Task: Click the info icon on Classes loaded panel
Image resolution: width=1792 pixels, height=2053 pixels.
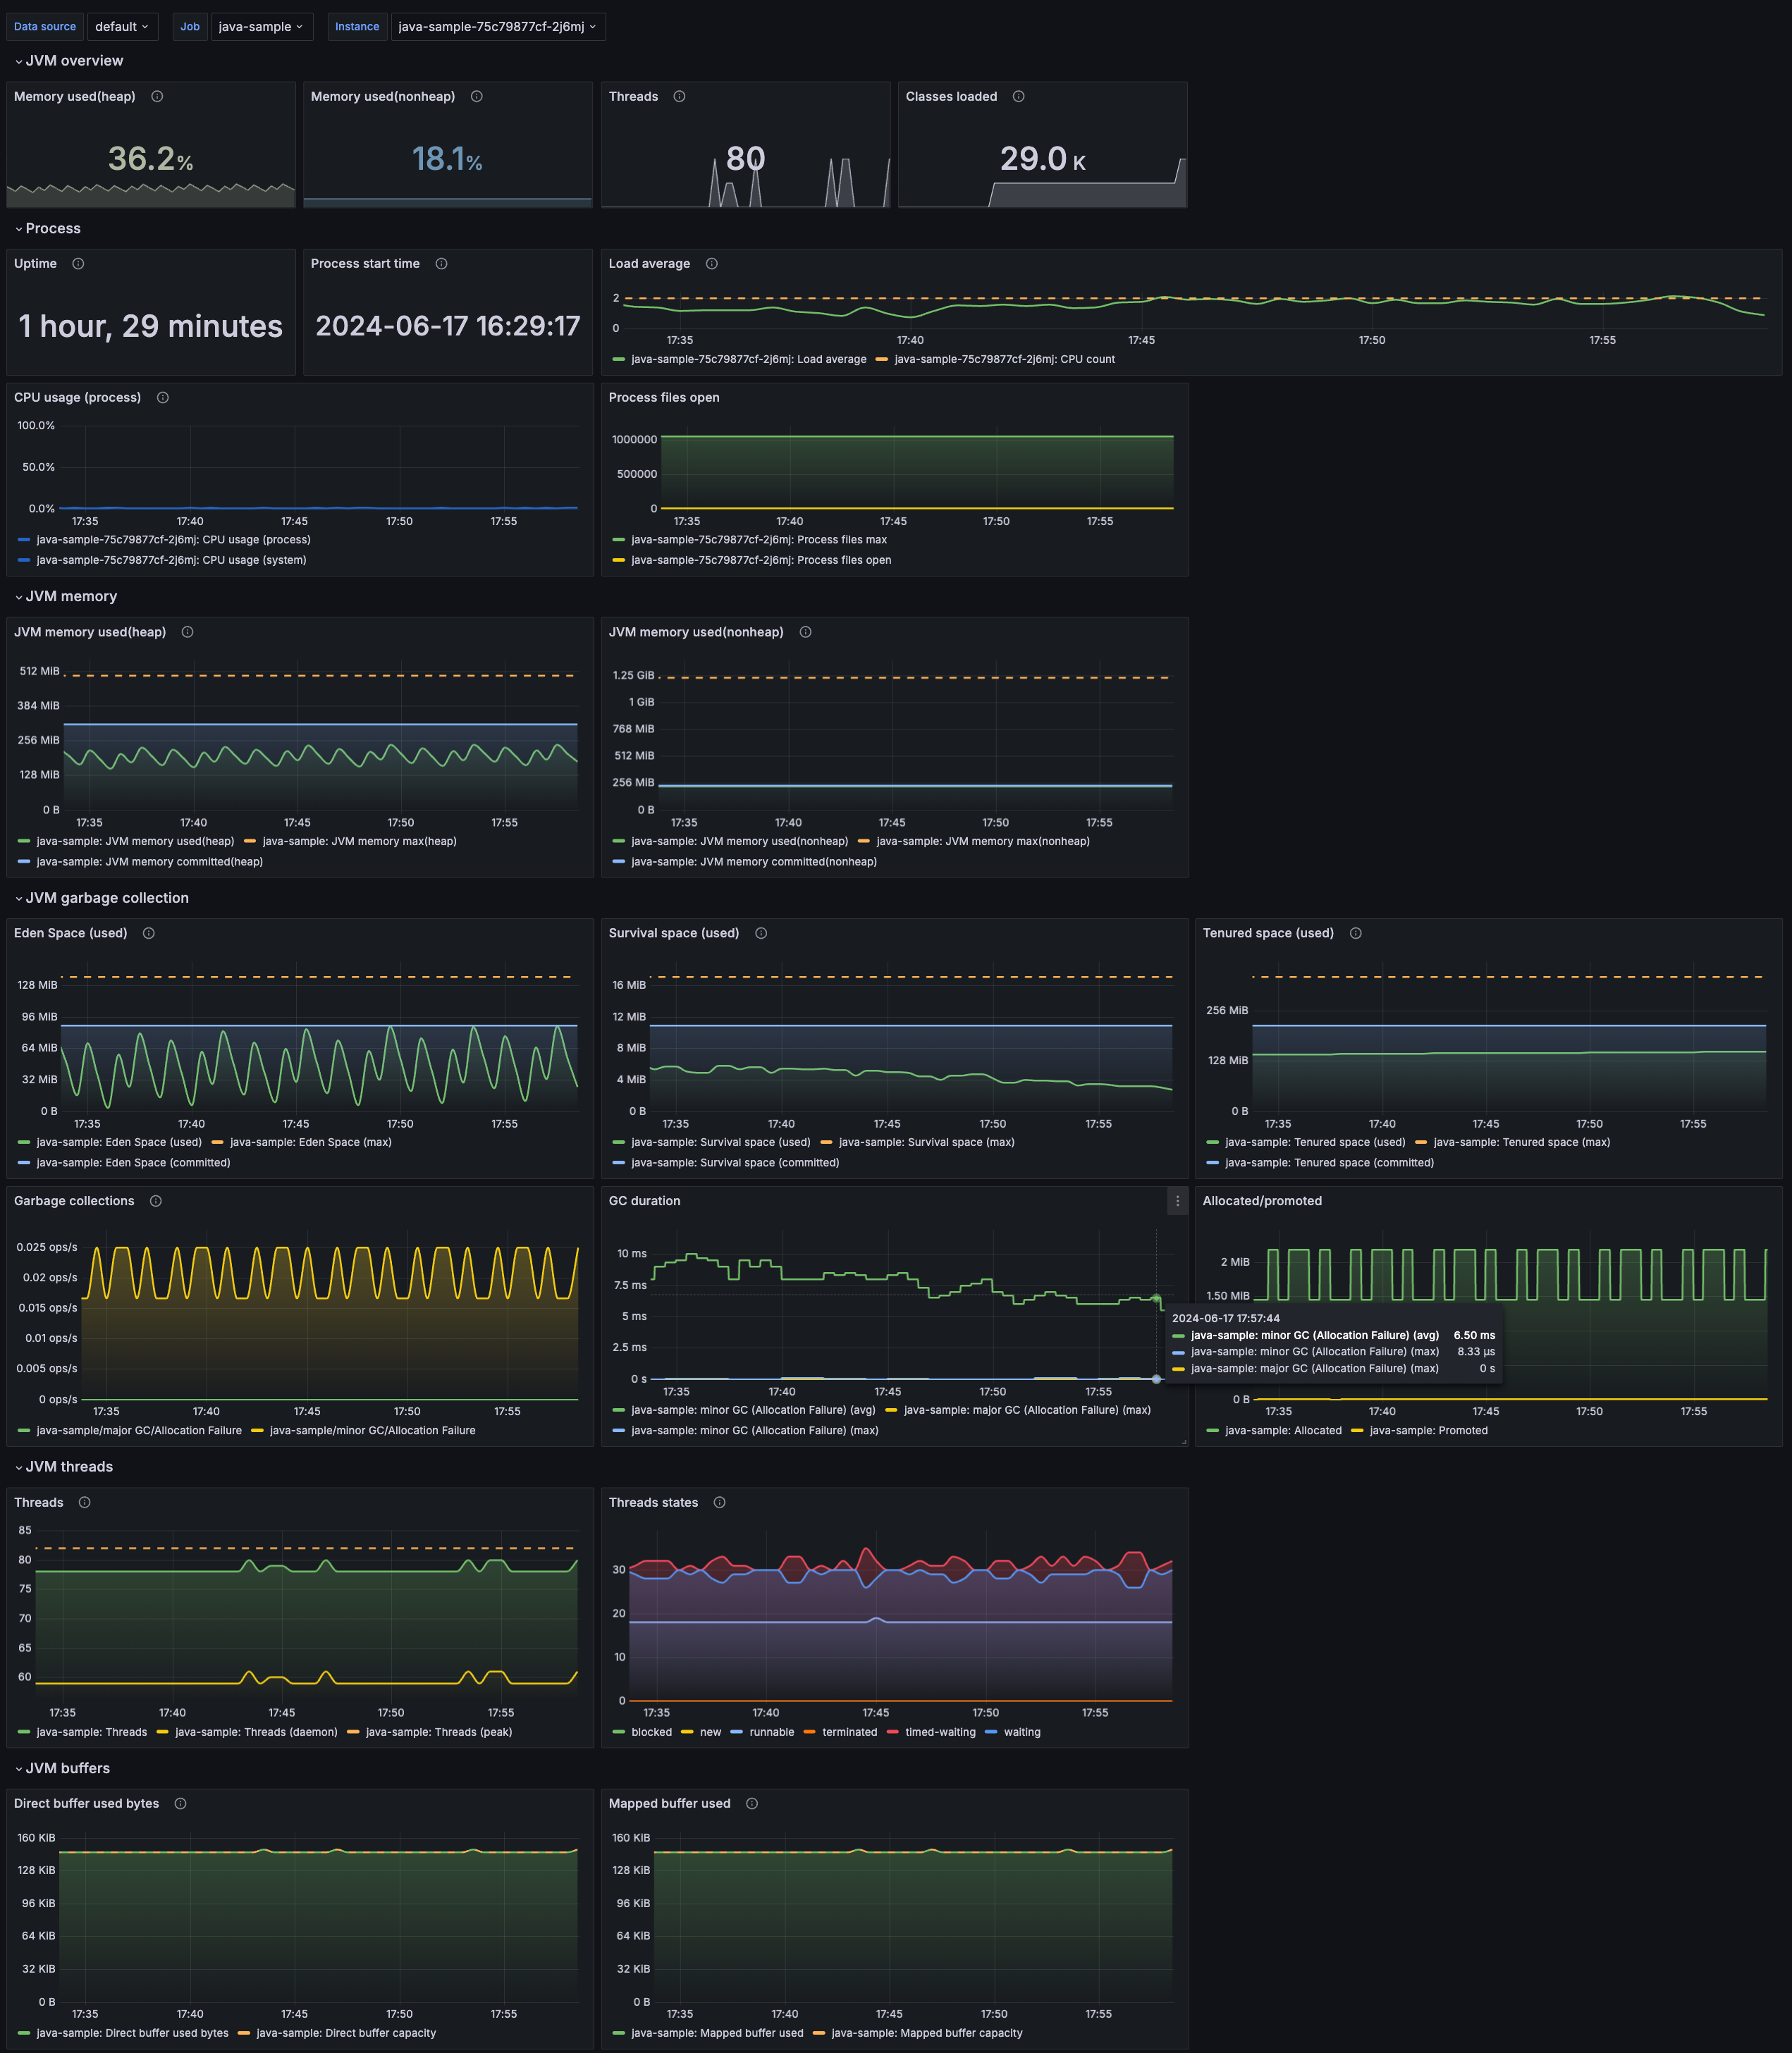Action: click(1019, 96)
